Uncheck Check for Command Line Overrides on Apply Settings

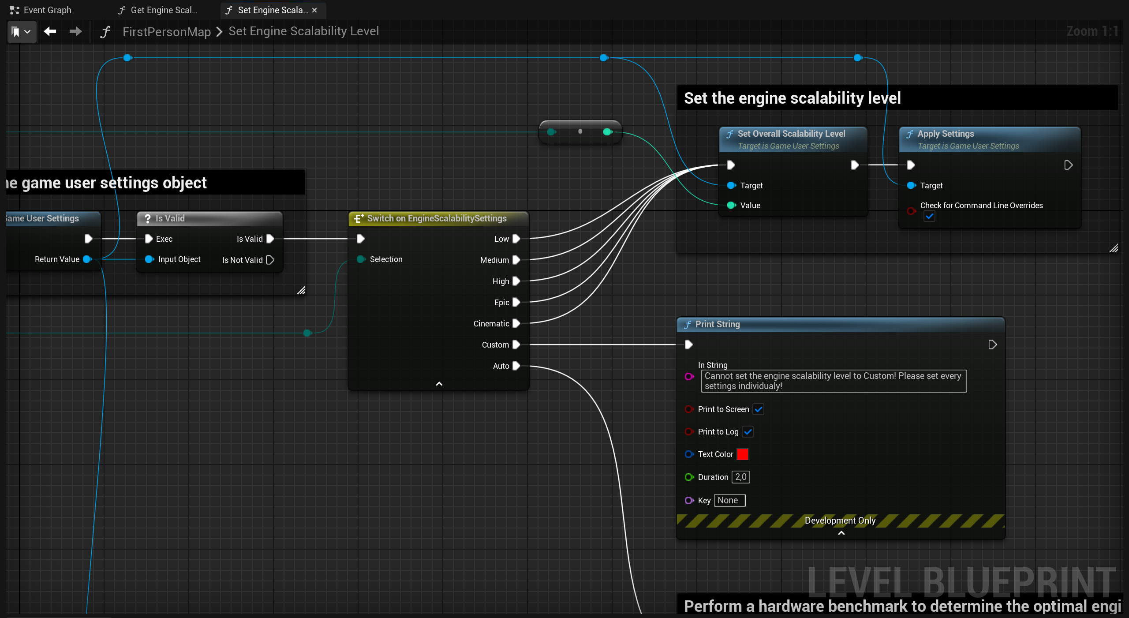pyautogui.click(x=930, y=216)
